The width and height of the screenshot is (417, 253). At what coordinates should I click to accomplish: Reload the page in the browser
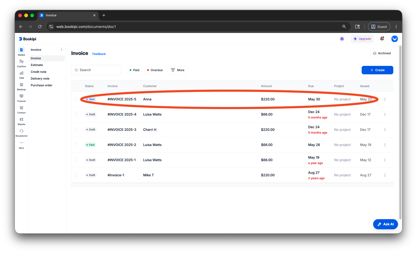40,27
